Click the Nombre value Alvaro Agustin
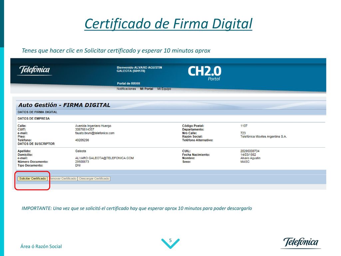Viewport: 341px width, 256px height. pyautogui.click(x=250, y=158)
